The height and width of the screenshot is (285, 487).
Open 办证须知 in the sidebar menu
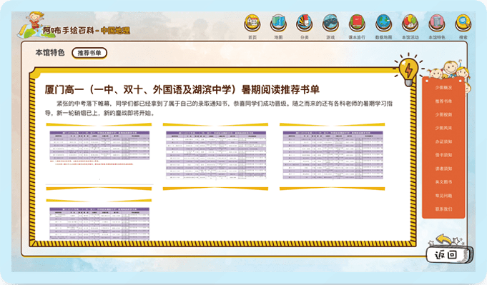(x=443, y=141)
